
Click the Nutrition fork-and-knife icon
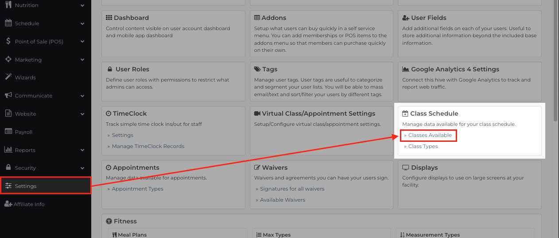(8, 5)
